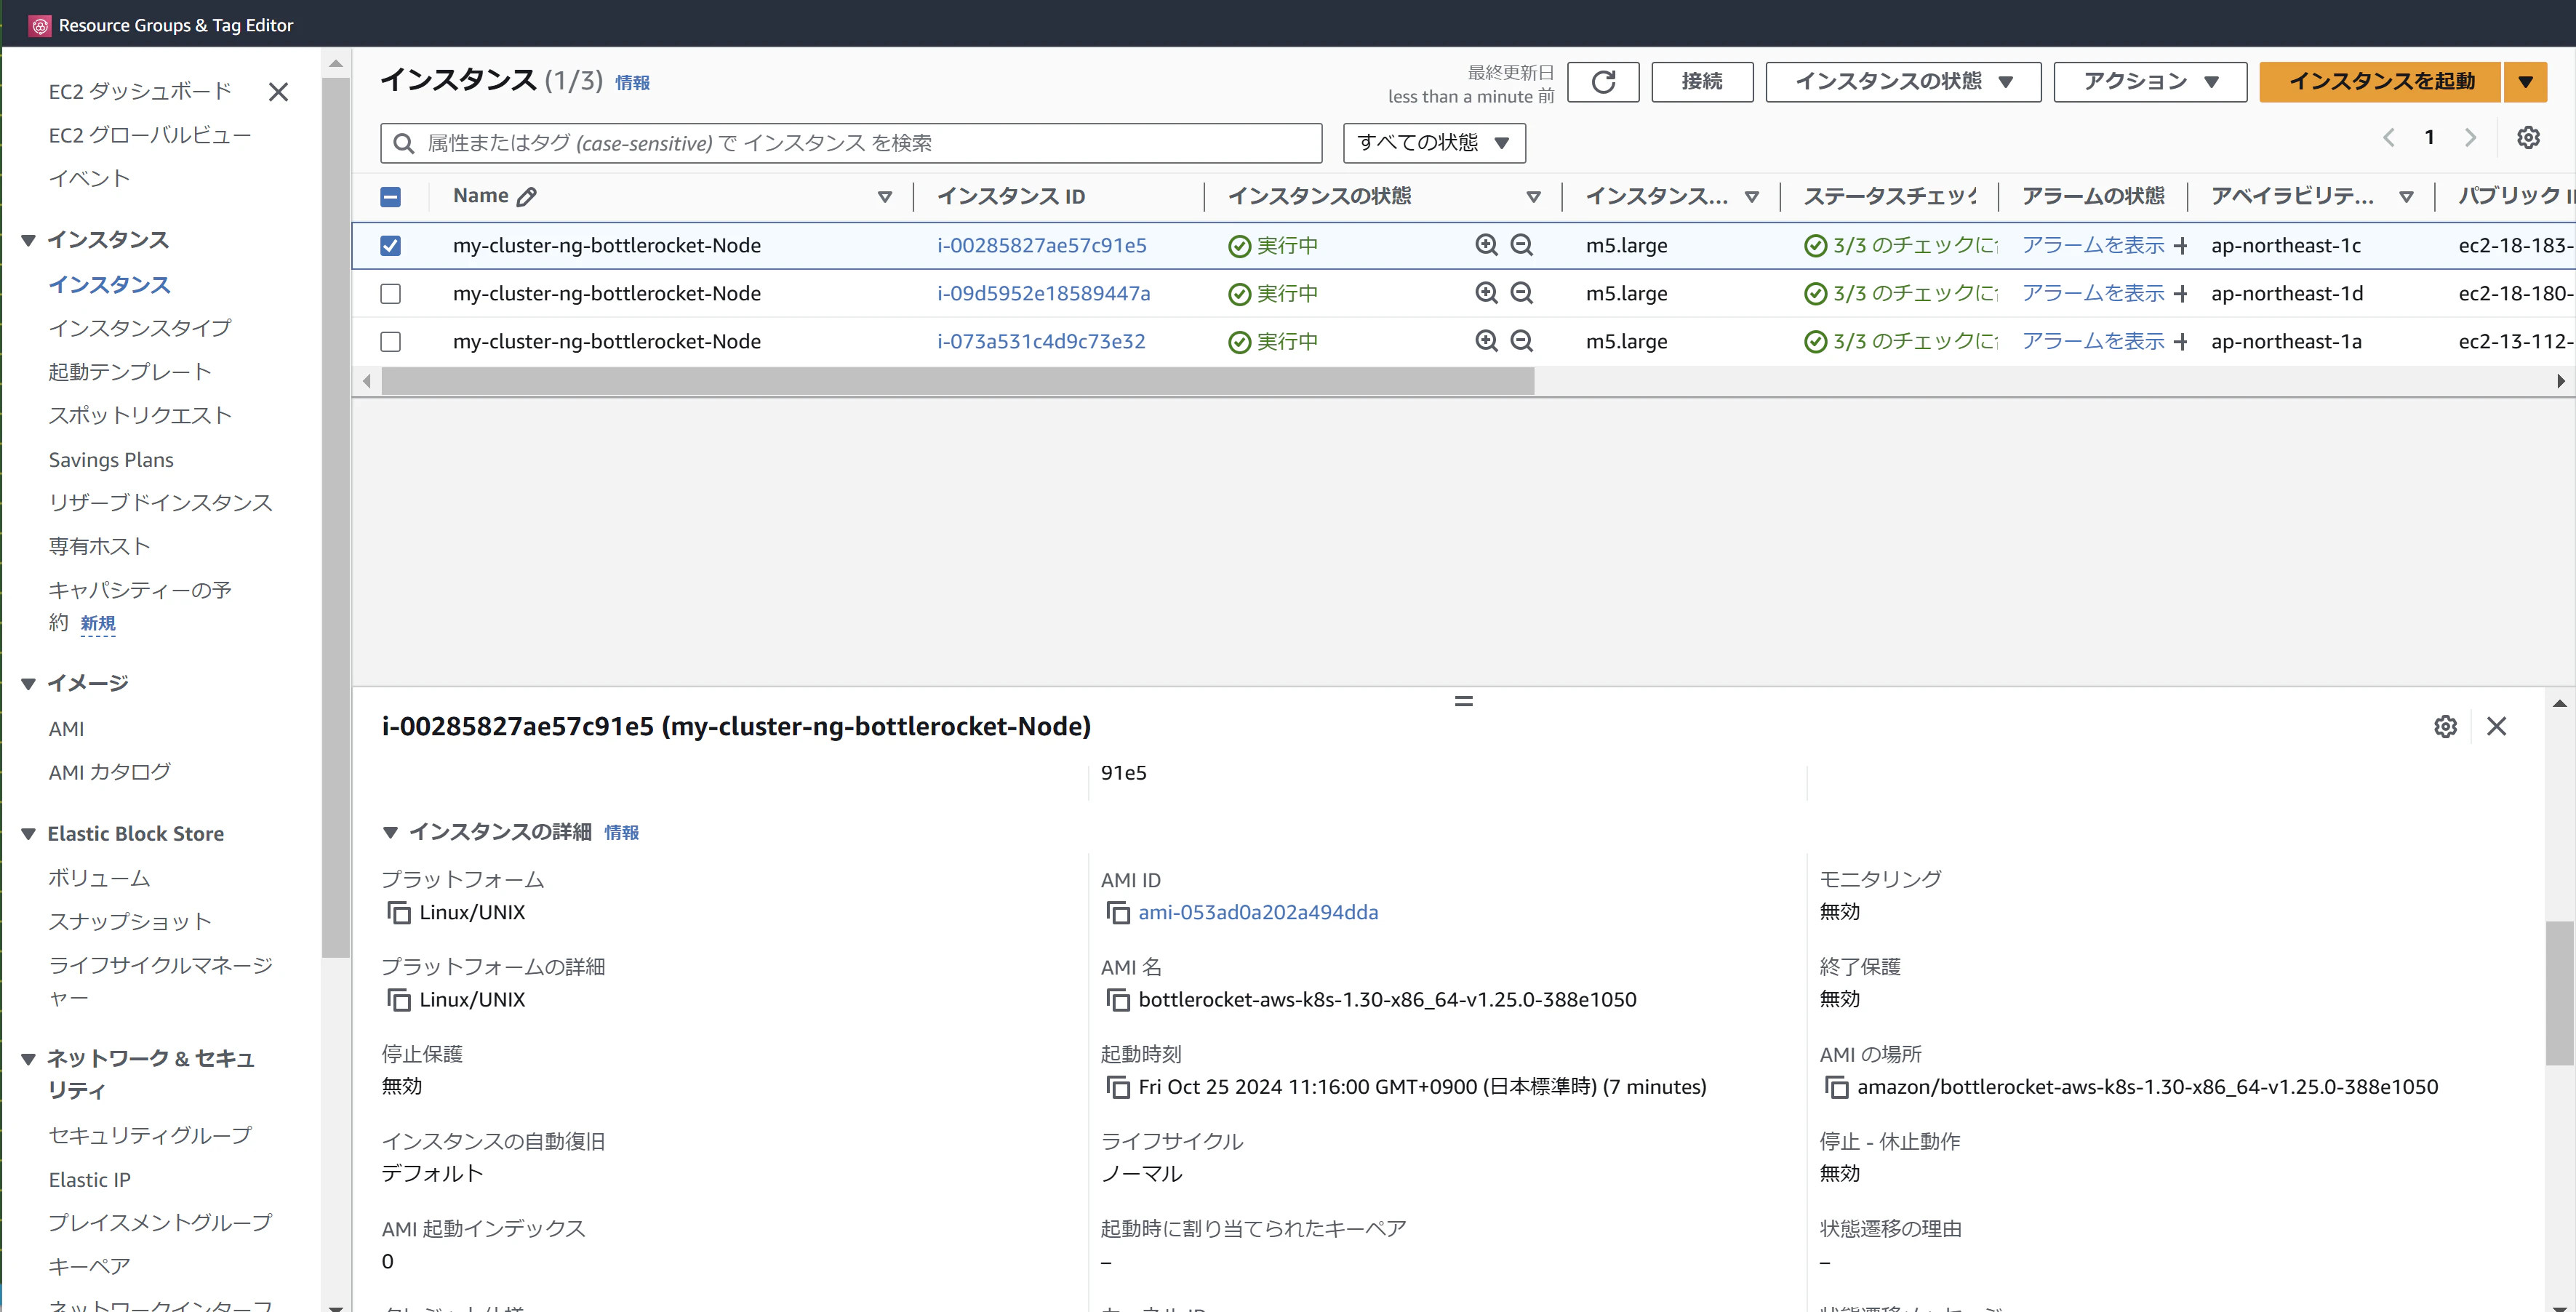The width and height of the screenshot is (2576, 1312).
Task: Collapse the インスタンス sidebar section
Action: (28, 240)
